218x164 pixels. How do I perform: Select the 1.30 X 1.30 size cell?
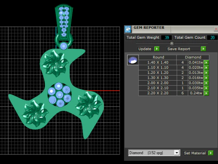point(158,78)
